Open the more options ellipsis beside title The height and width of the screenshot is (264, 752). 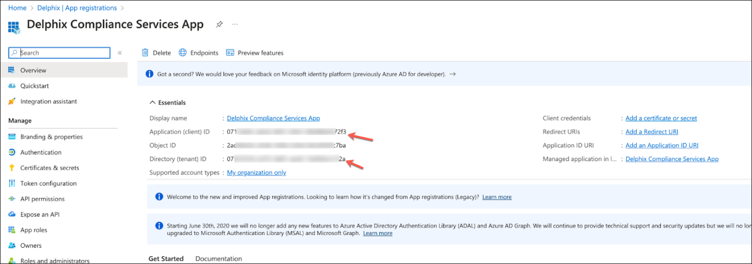point(235,25)
